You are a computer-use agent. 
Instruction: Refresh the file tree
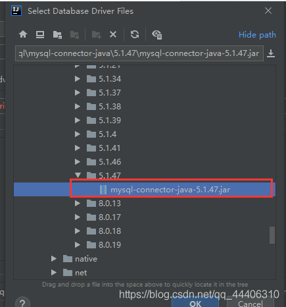(135, 34)
